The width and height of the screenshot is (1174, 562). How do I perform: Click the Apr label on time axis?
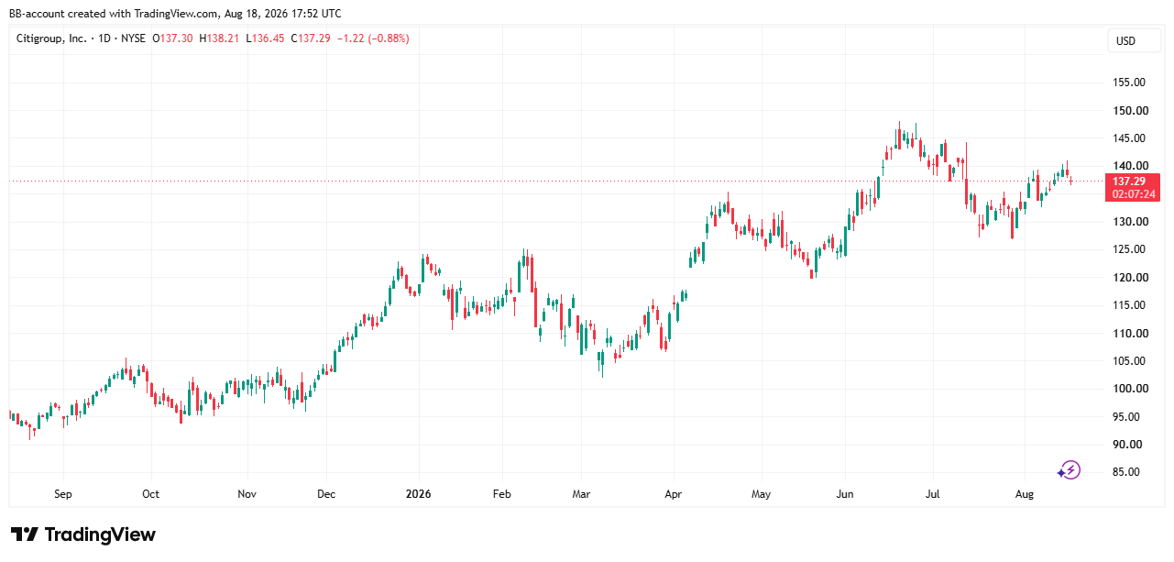tap(674, 494)
